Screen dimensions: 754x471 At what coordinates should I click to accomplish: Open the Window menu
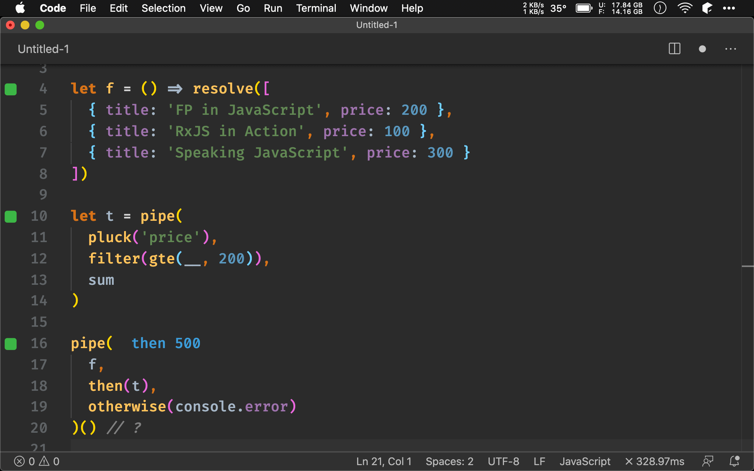pos(369,8)
